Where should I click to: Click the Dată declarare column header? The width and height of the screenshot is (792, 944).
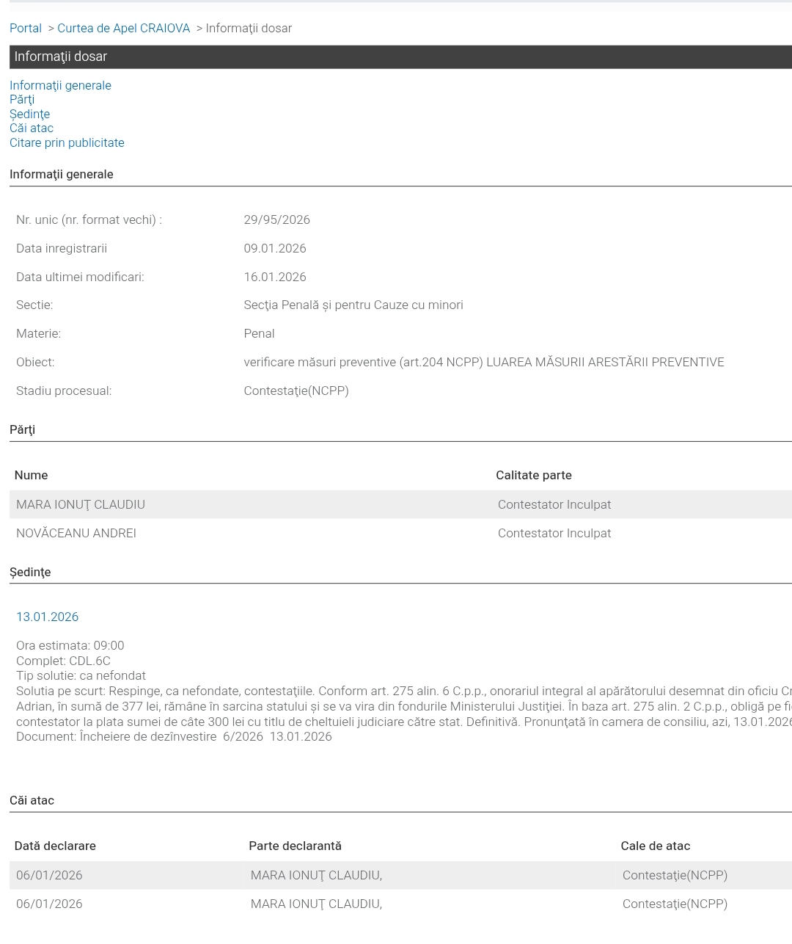point(55,846)
